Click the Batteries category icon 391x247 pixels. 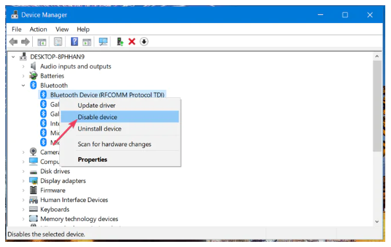[x=33, y=75]
